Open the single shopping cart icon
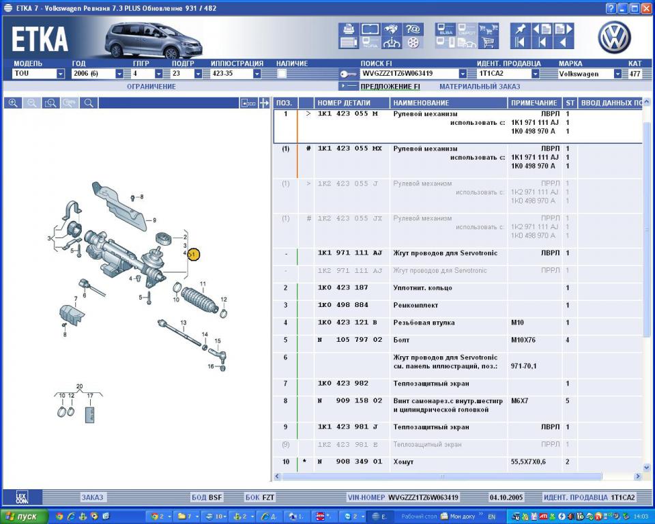655x524 pixels. coord(489,42)
